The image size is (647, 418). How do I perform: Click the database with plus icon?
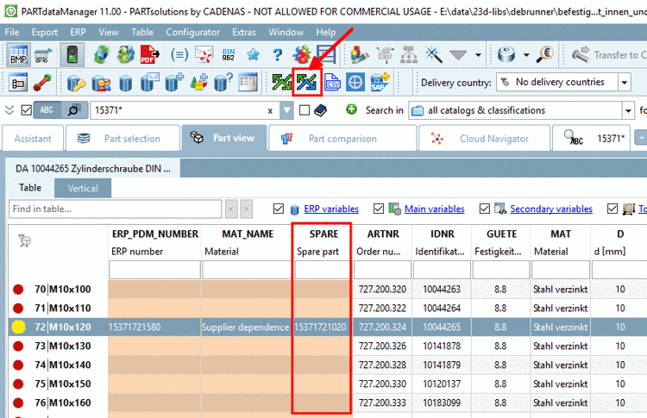point(174,82)
